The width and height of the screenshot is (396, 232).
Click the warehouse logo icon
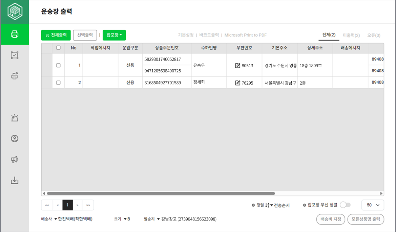tap(15, 12)
